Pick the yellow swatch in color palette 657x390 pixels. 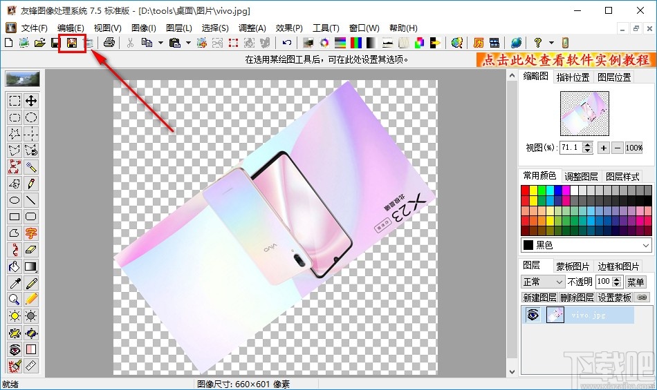click(x=533, y=191)
